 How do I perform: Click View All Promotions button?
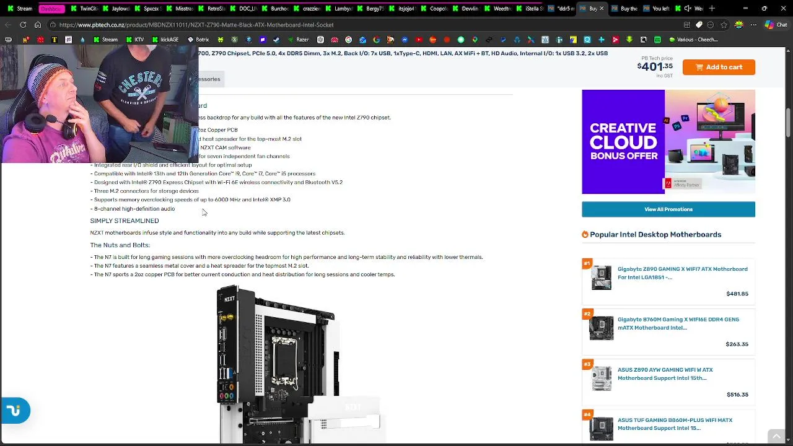668,209
